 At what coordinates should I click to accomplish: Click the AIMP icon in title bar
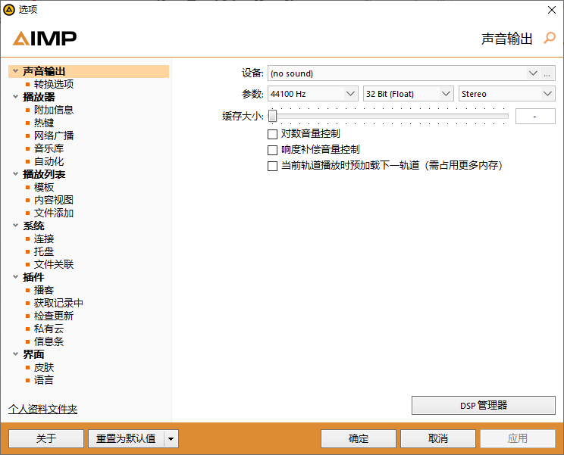(8, 10)
